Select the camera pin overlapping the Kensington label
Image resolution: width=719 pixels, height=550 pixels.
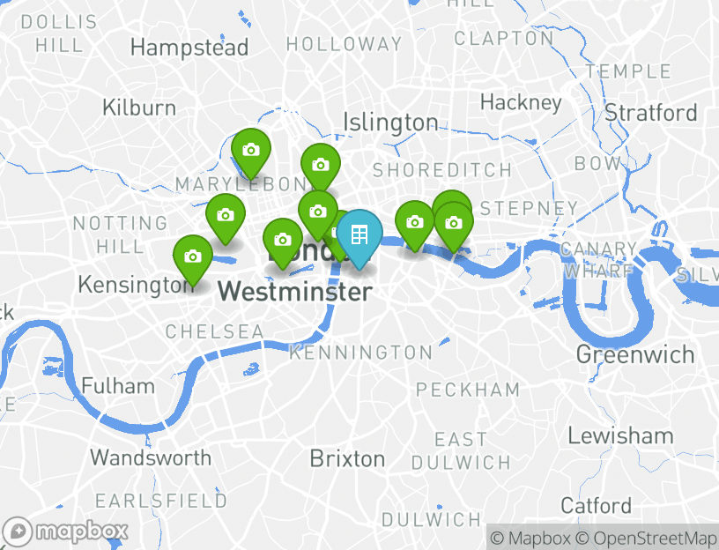(x=193, y=257)
